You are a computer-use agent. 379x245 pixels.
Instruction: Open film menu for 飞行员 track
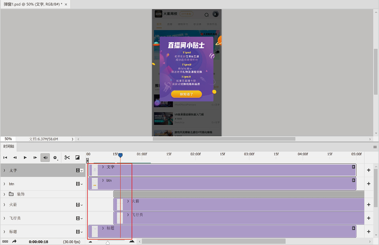coord(80,218)
